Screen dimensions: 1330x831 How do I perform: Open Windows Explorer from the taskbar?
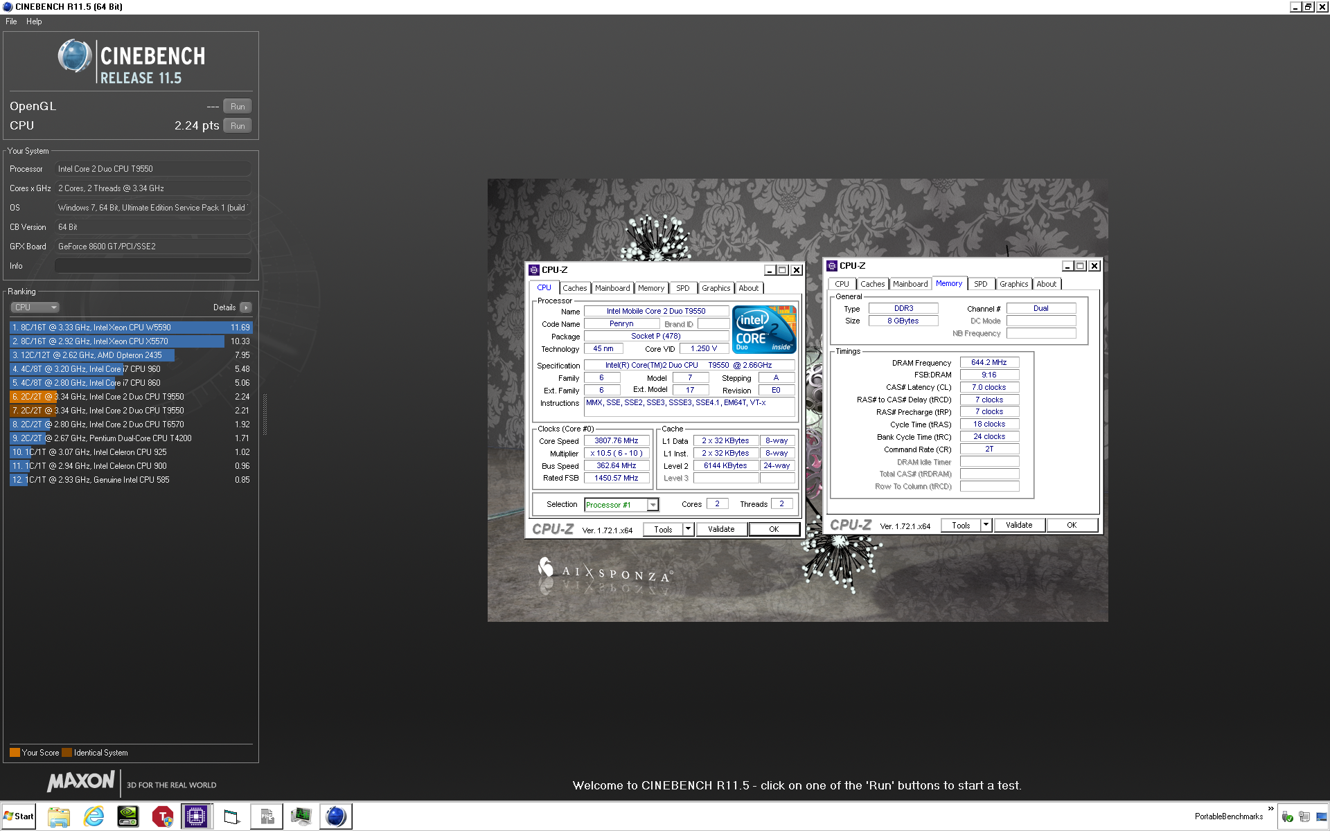pos(59,816)
